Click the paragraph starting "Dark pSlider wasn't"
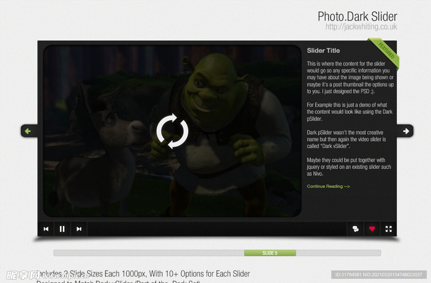Screen dimensions: 431x283 click(346, 139)
